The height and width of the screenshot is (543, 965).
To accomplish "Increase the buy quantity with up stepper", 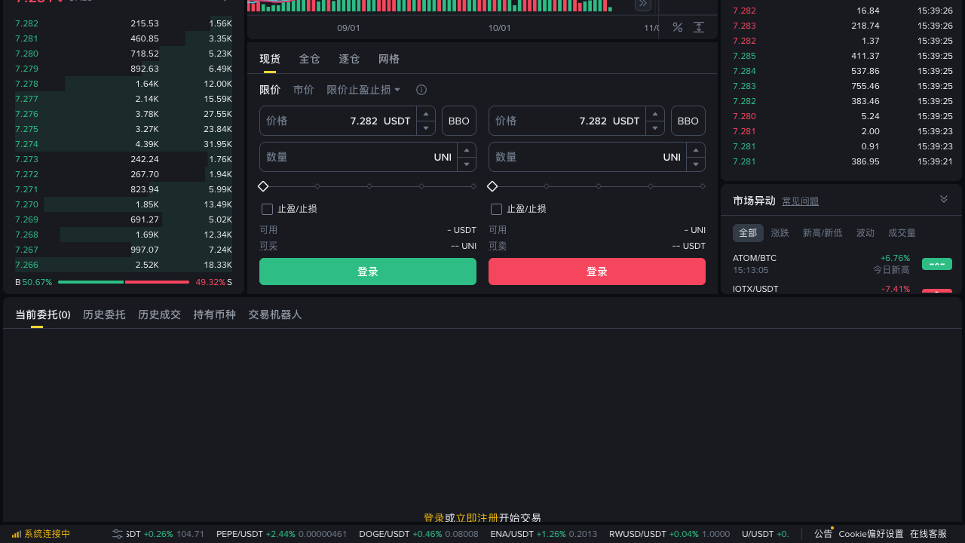I will pyautogui.click(x=467, y=150).
